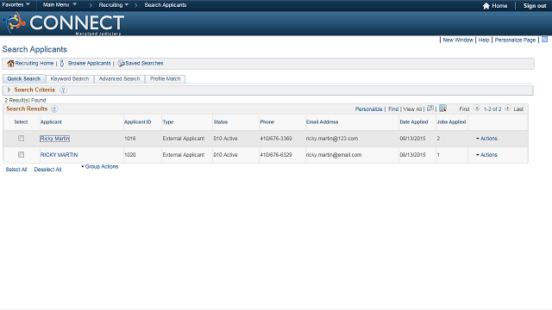Click the Sign out link

(x=535, y=6)
